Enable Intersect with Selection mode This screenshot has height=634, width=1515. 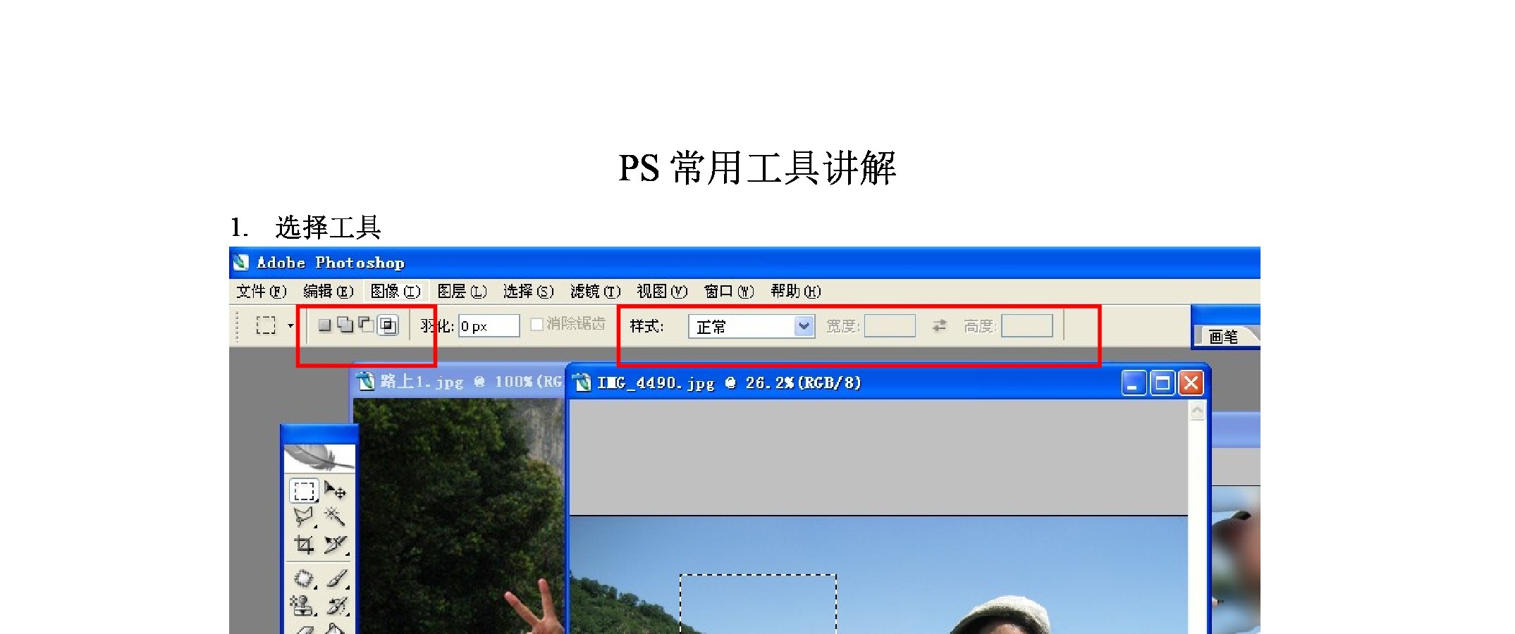coord(388,325)
